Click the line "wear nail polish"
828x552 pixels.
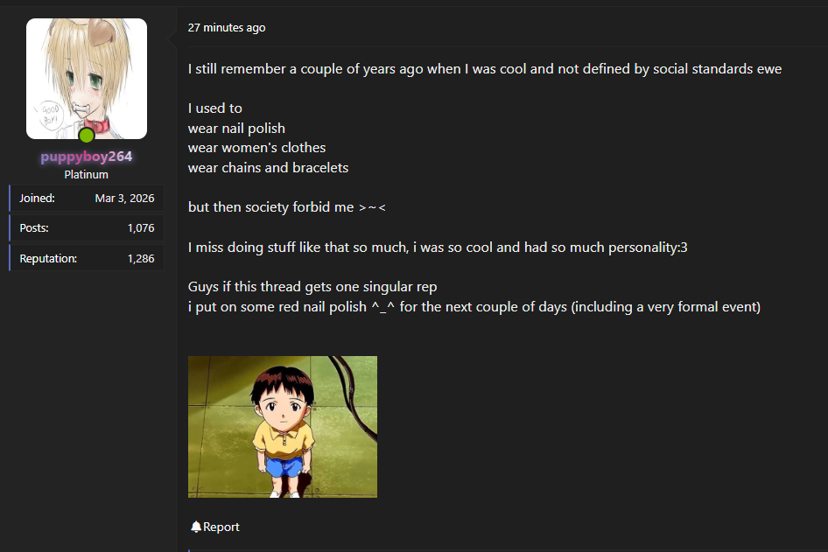(x=236, y=128)
